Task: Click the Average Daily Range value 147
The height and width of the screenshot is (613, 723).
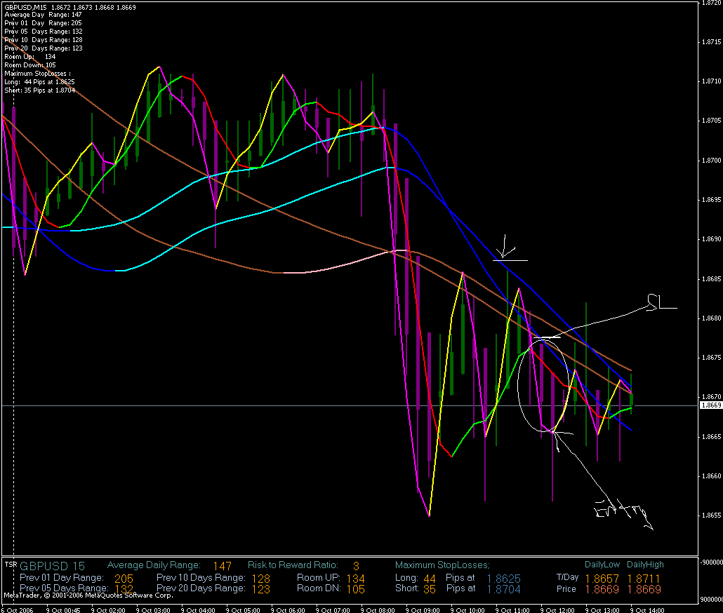Action: coord(223,565)
